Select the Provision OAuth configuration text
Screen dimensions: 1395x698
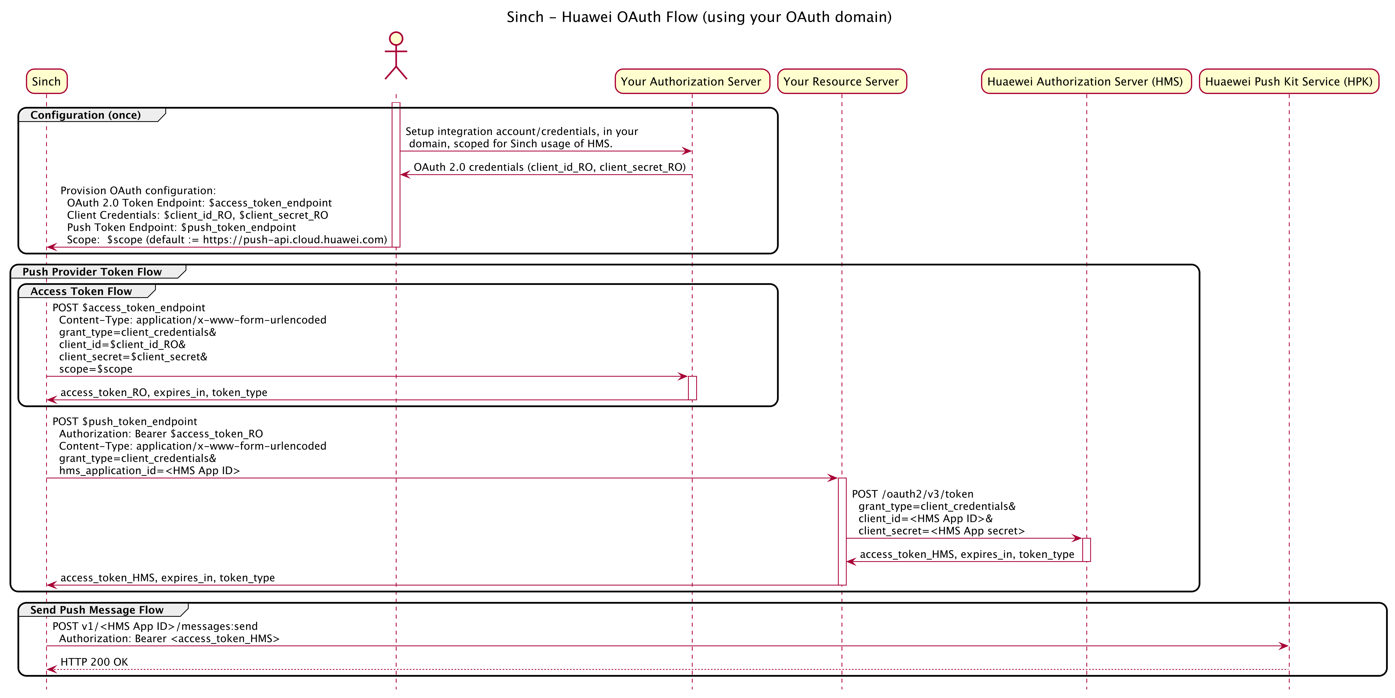pos(138,191)
